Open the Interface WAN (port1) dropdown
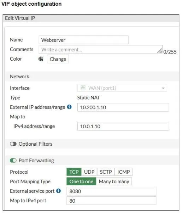The height and width of the screenshot is (213, 182). coord(122,88)
